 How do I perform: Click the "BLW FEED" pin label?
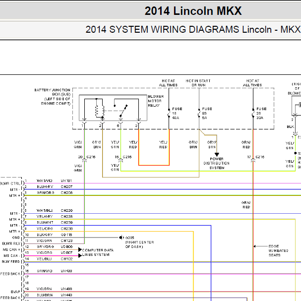(11, 262)
